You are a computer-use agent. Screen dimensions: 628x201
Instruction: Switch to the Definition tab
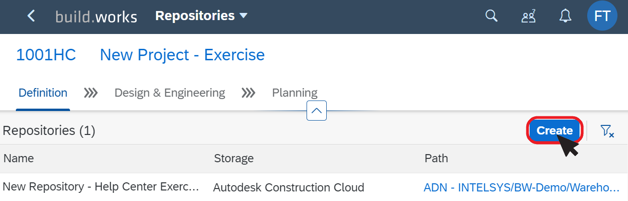click(43, 93)
